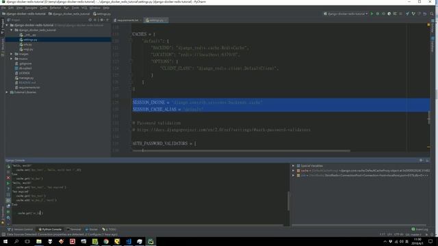Open Windows Start menu
Viewport: 438px width, 246px height.
point(5,241)
